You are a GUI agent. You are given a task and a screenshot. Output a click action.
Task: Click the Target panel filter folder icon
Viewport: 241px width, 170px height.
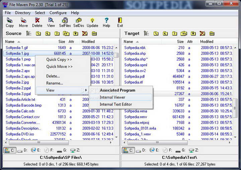coord(193,33)
